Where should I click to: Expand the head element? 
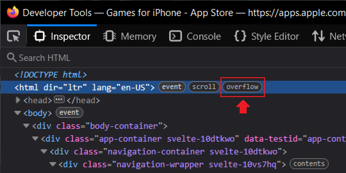(18, 100)
